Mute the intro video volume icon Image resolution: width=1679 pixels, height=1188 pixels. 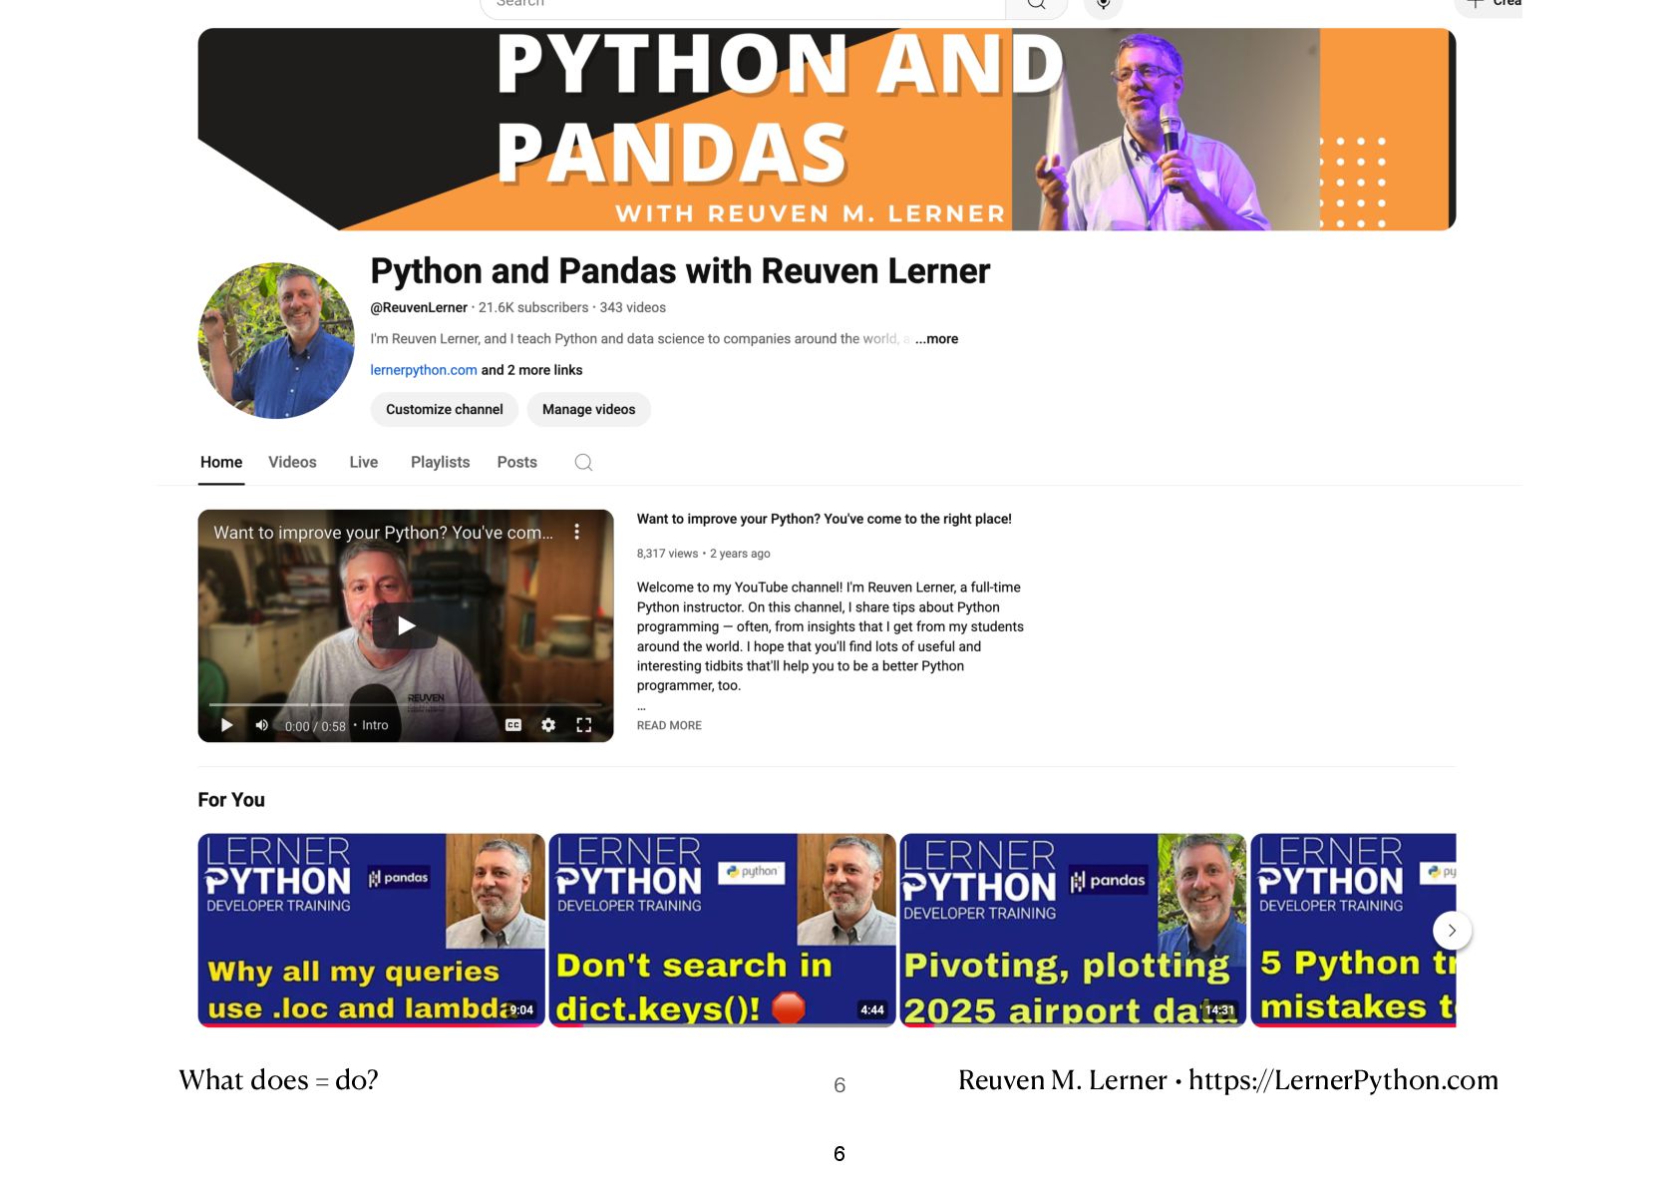coord(261,725)
